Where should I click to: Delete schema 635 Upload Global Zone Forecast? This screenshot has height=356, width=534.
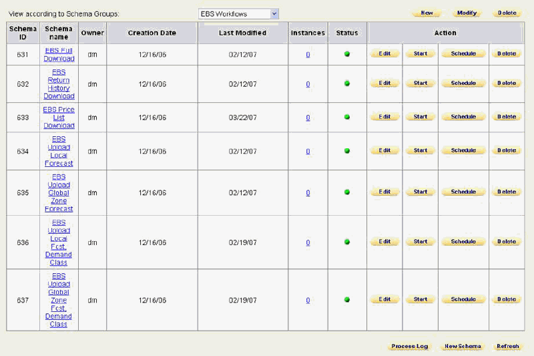(x=507, y=192)
